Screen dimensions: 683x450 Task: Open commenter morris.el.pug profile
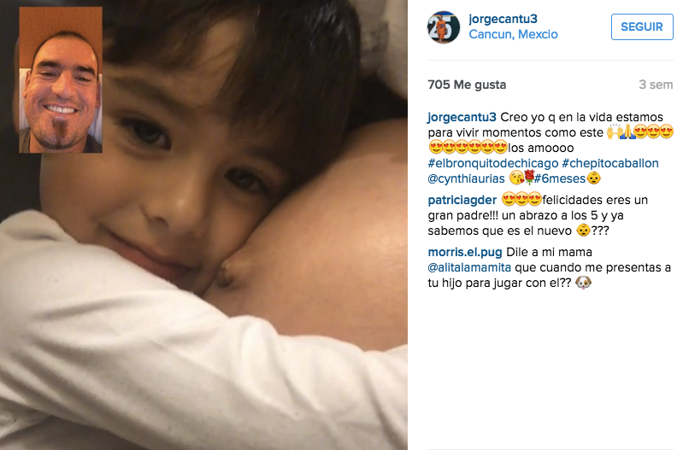(x=465, y=252)
